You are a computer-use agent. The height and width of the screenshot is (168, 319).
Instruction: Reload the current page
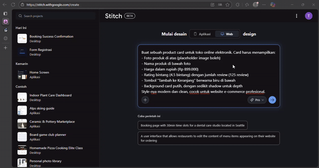tap(13, 5)
